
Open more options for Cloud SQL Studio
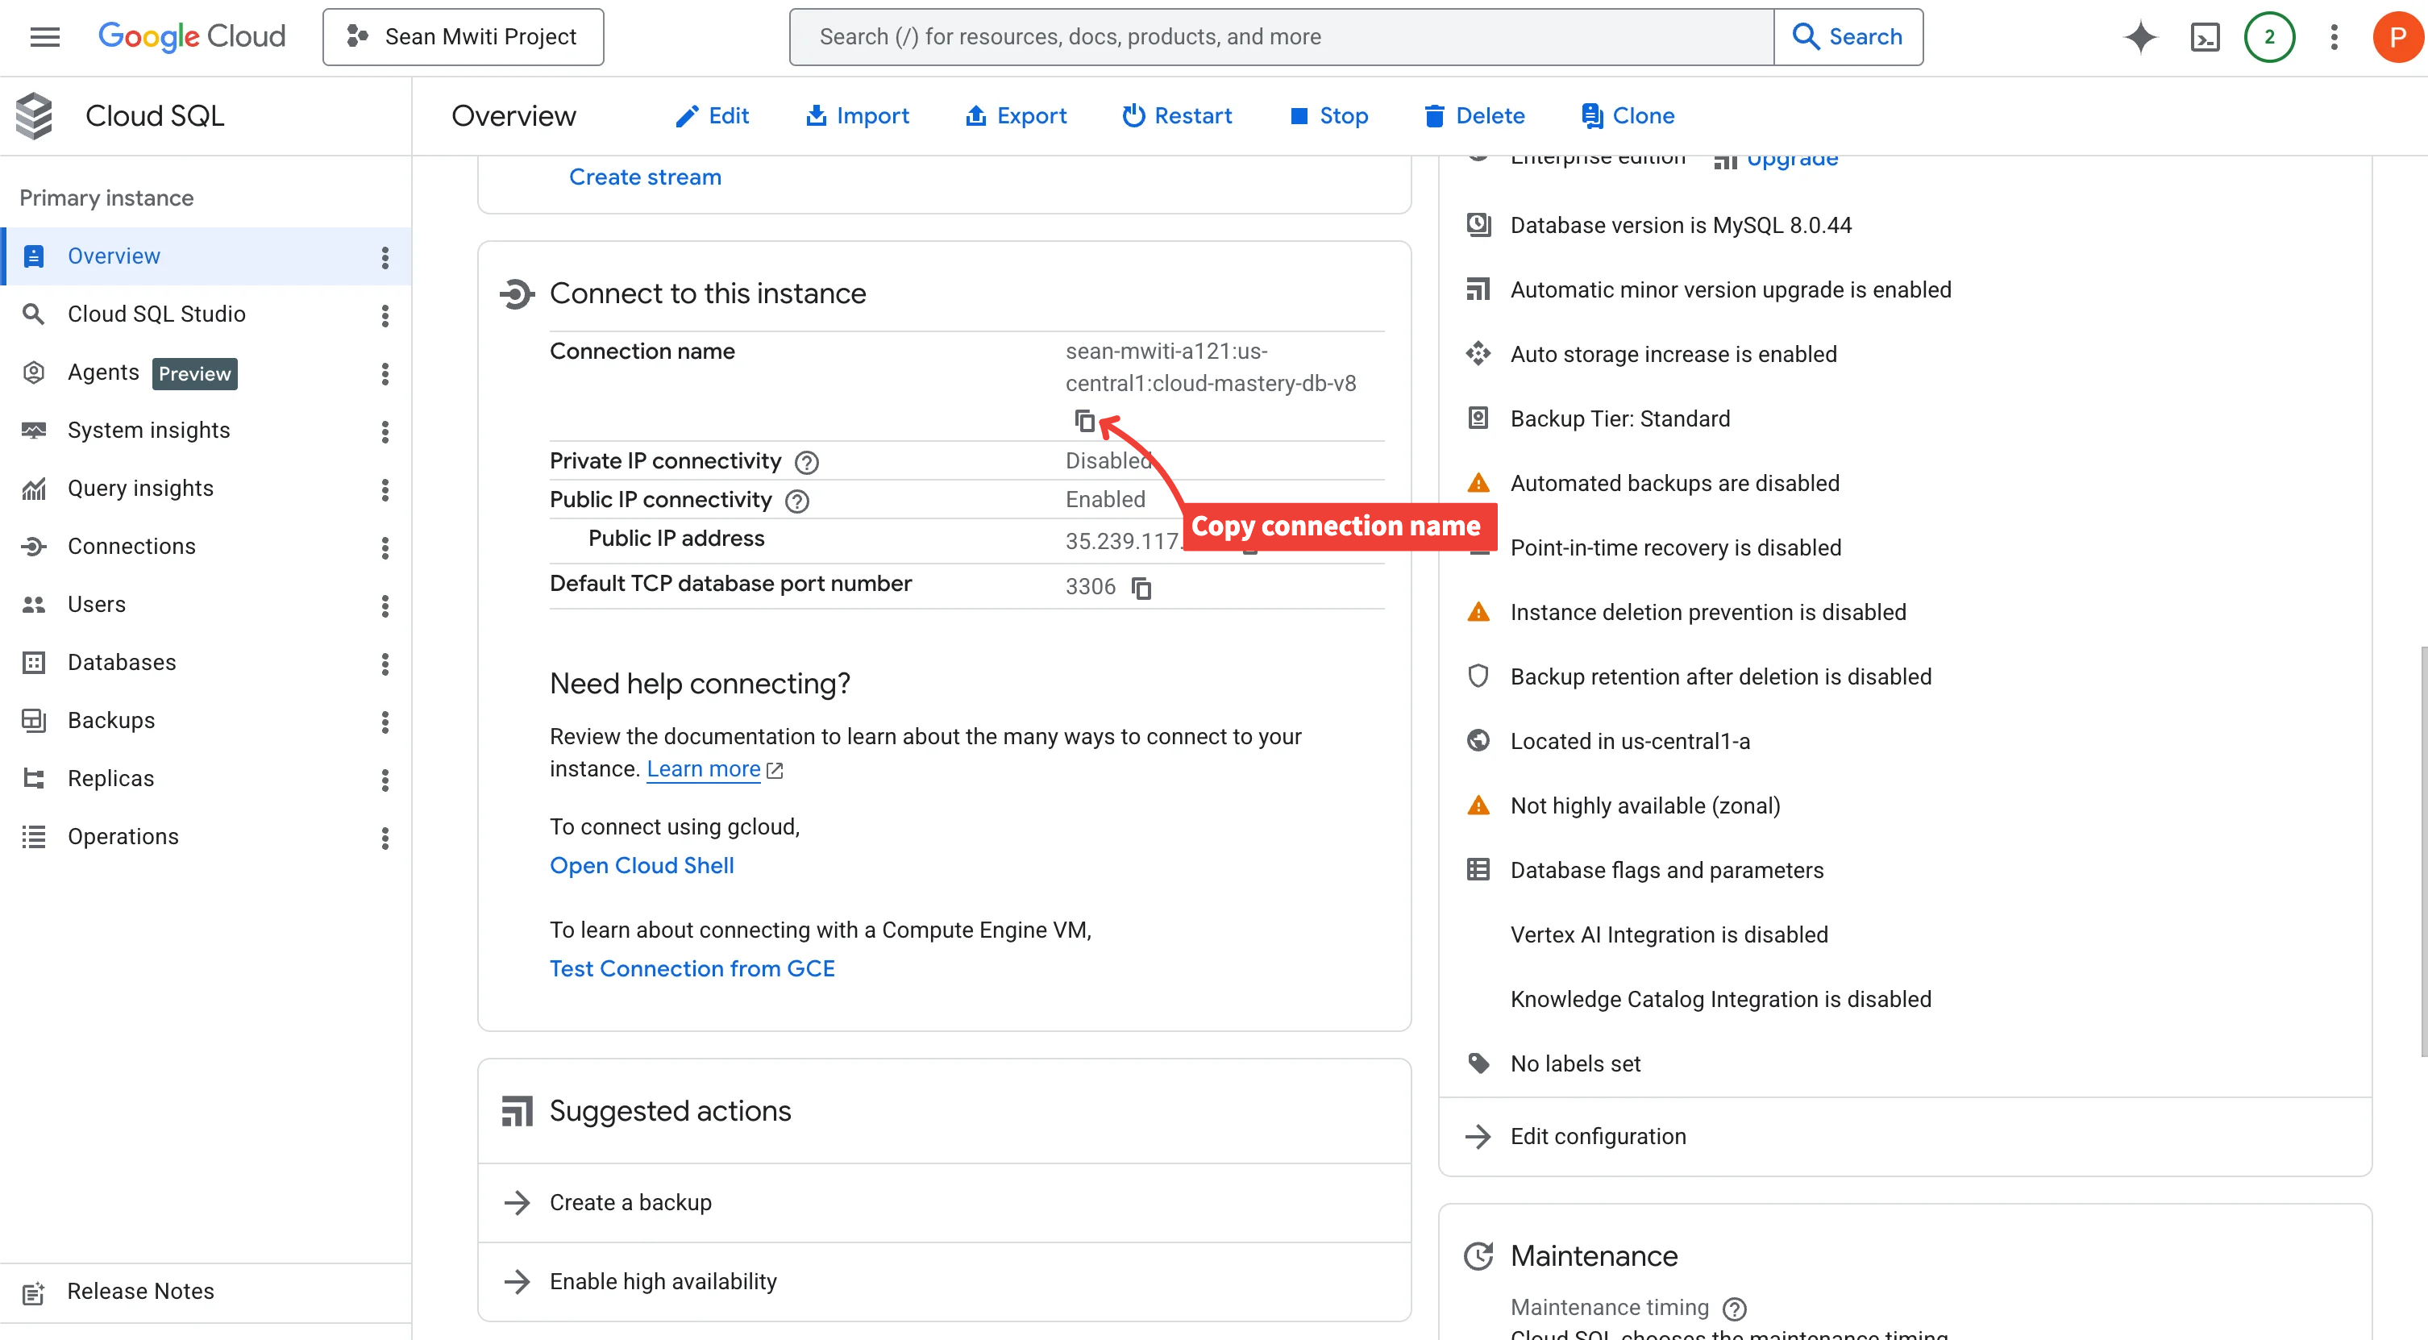[385, 315]
